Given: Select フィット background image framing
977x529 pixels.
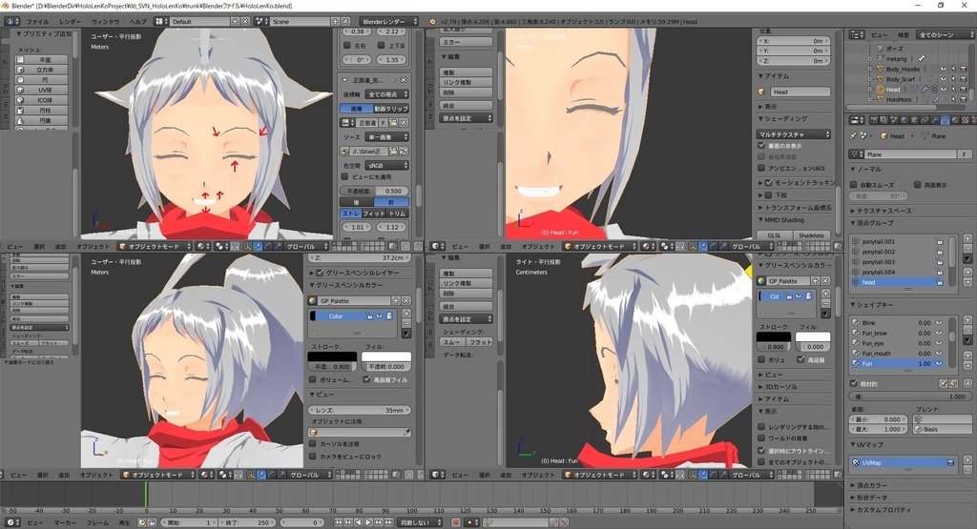Looking at the screenshot, I should 374,213.
